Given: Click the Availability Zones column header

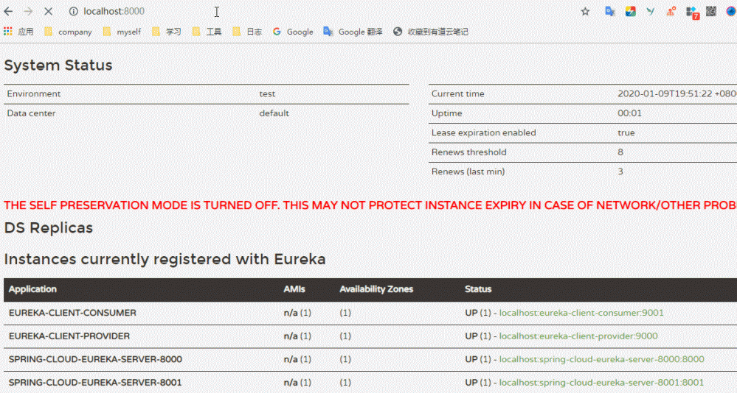Looking at the screenshot, I should coord(376,289).
